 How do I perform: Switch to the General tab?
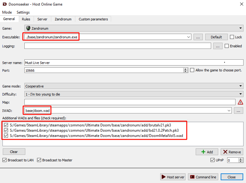(x=9, y=19)
